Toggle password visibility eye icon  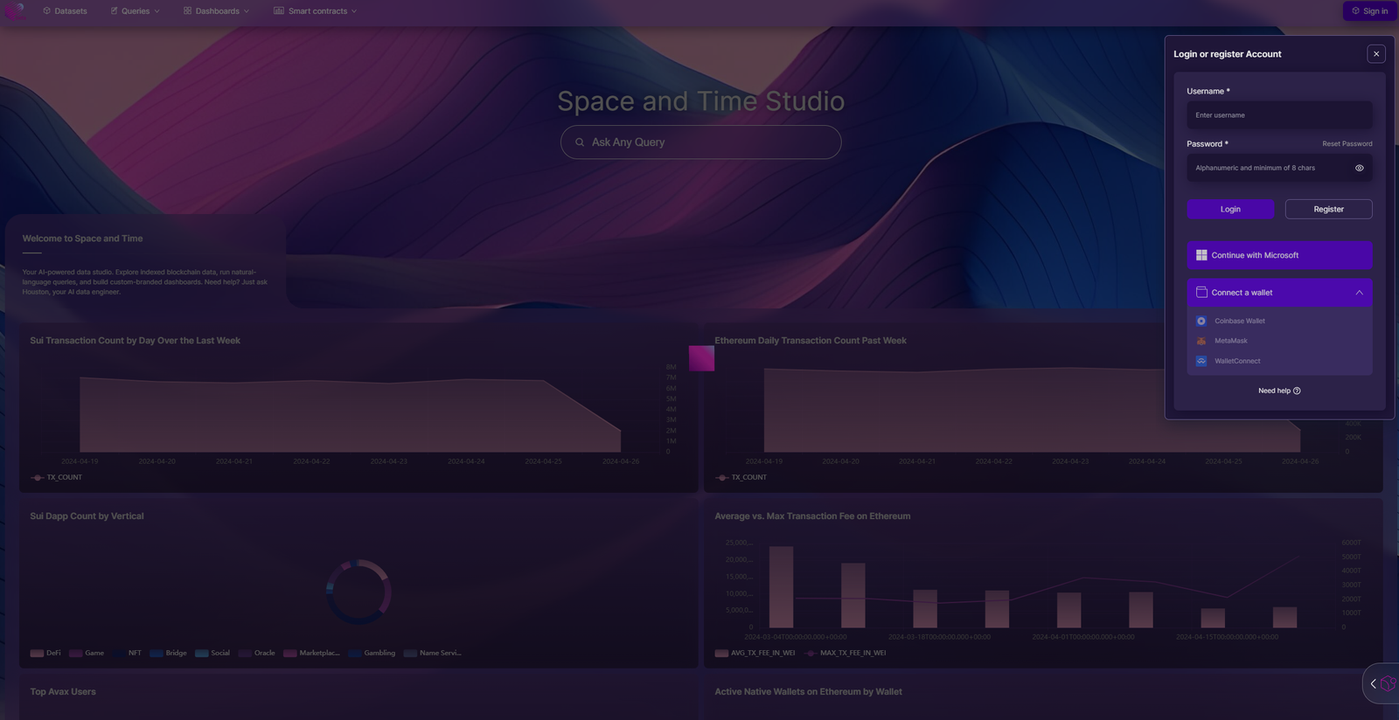click(1359, 168)
